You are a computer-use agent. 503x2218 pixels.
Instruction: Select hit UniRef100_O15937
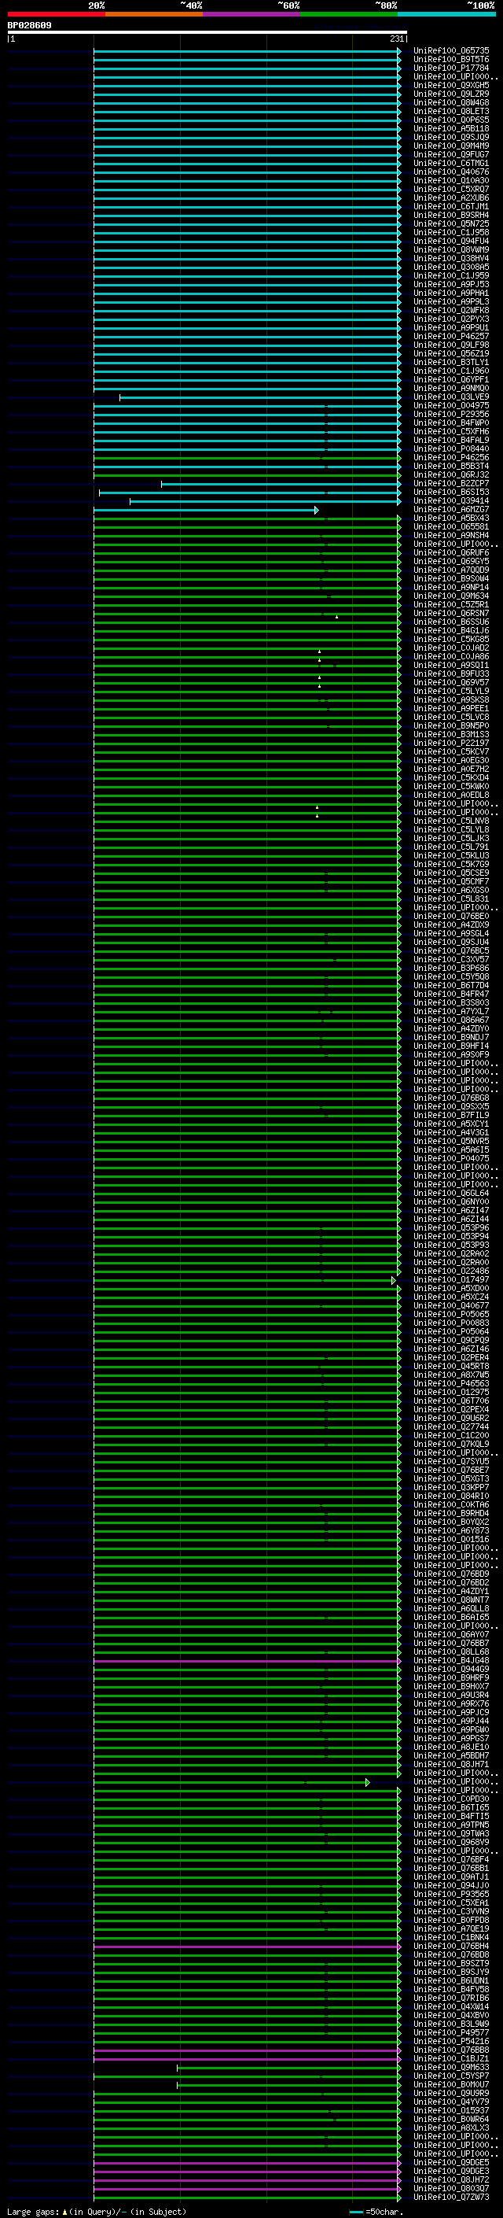(x=451, y=2110)
